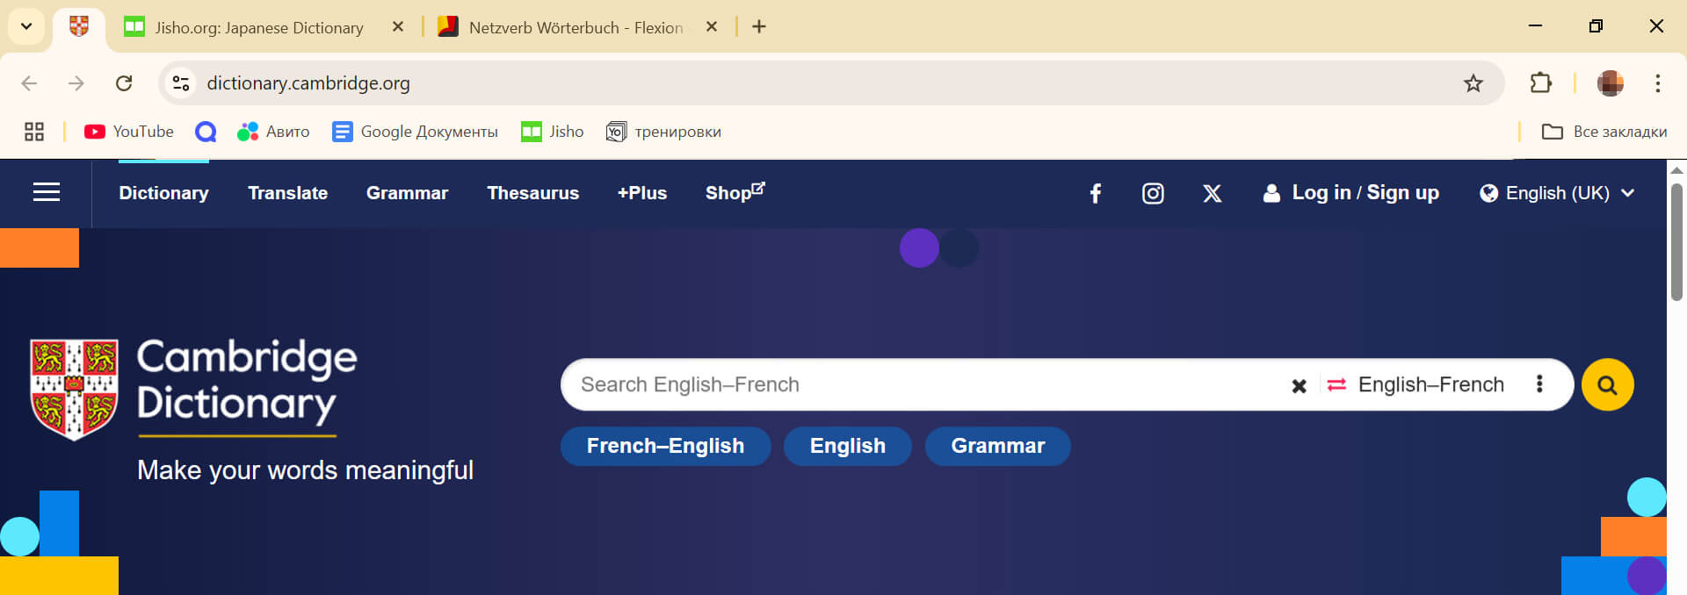This screenshot has width=1687, height=595.
Task: Select the French–English dictionary pill
Action: click(666, 446)
